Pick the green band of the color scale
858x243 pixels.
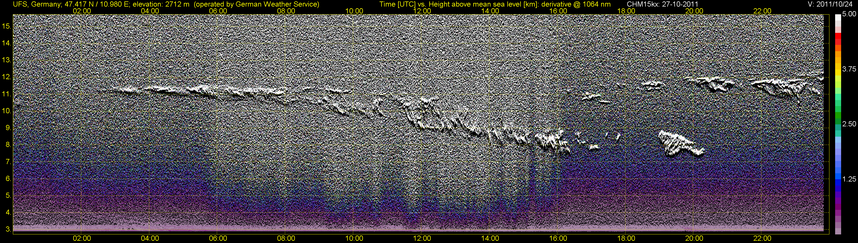(x=838, y=115)
